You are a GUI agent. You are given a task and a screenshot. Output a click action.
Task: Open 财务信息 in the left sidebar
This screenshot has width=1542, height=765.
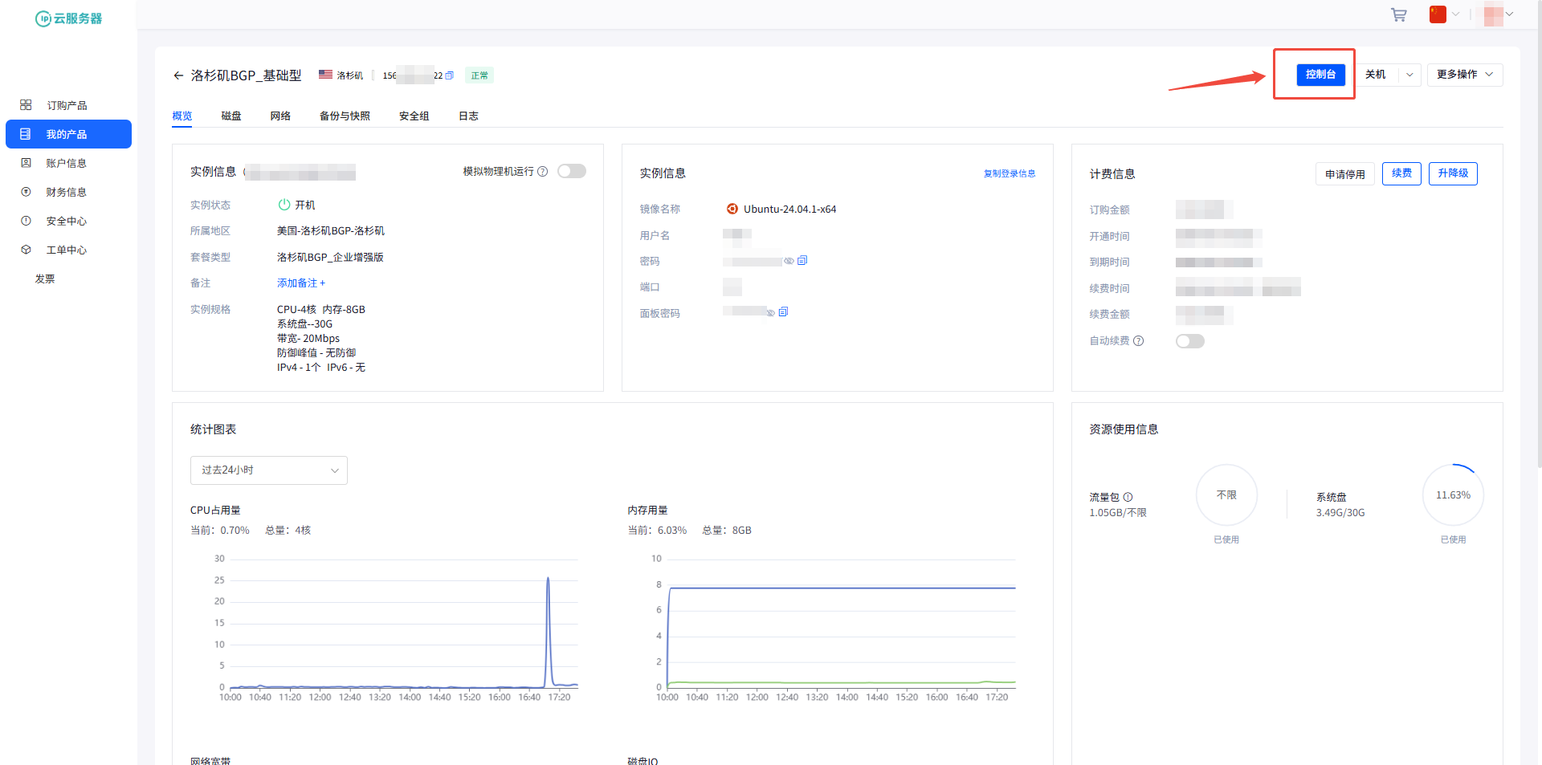(x=66, y=193)
